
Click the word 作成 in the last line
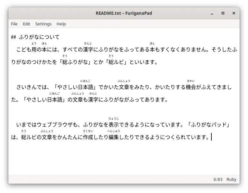pyautogui.click(x=88, y=137)
